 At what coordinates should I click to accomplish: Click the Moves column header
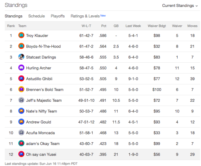click(193, 26)
